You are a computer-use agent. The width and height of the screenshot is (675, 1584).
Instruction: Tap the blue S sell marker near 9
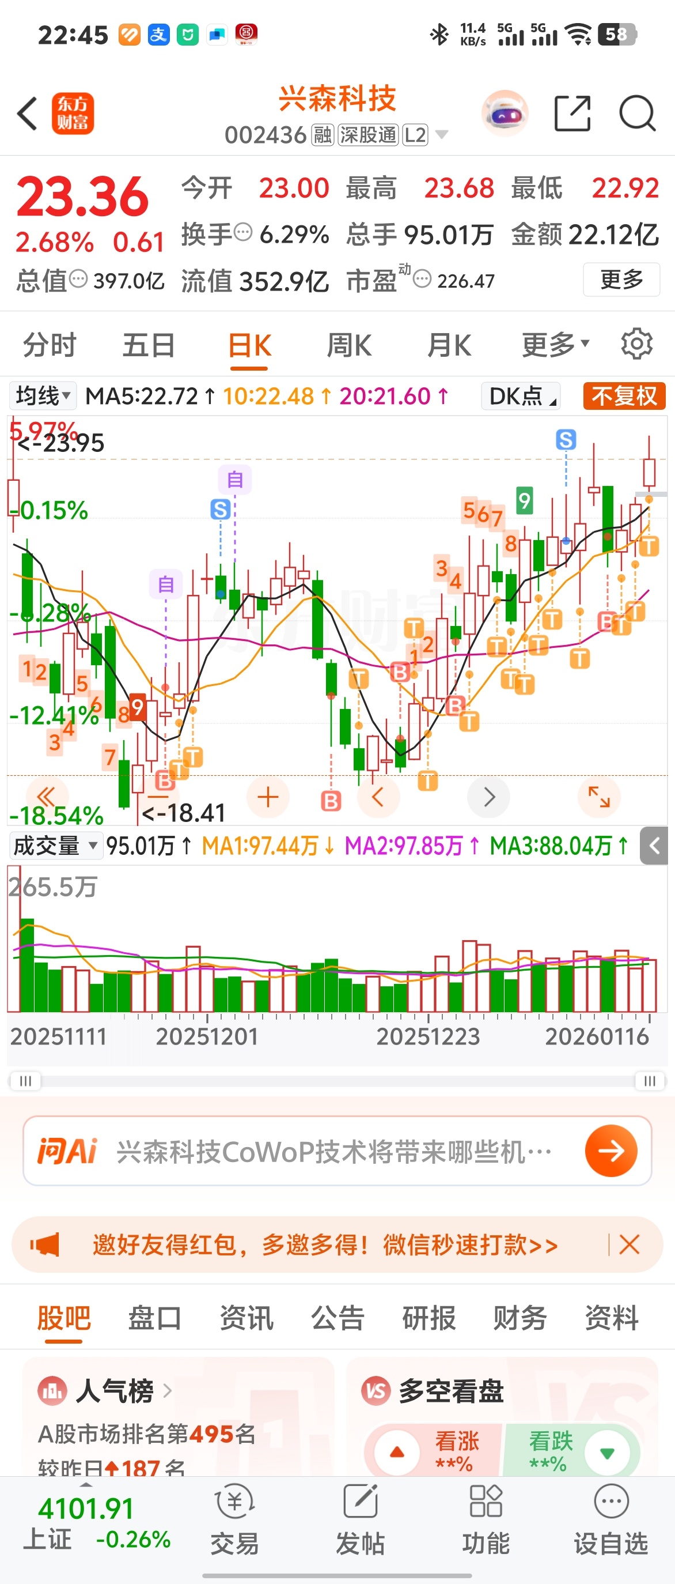566,439
